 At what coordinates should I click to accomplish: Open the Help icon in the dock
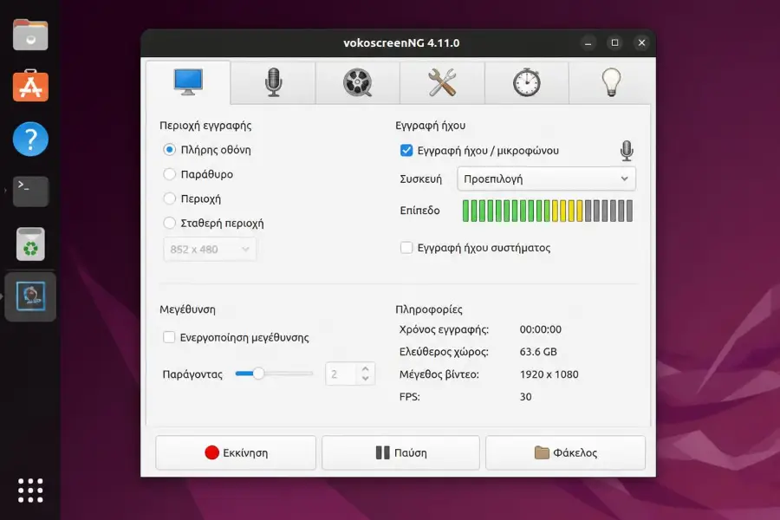point(30,139)
